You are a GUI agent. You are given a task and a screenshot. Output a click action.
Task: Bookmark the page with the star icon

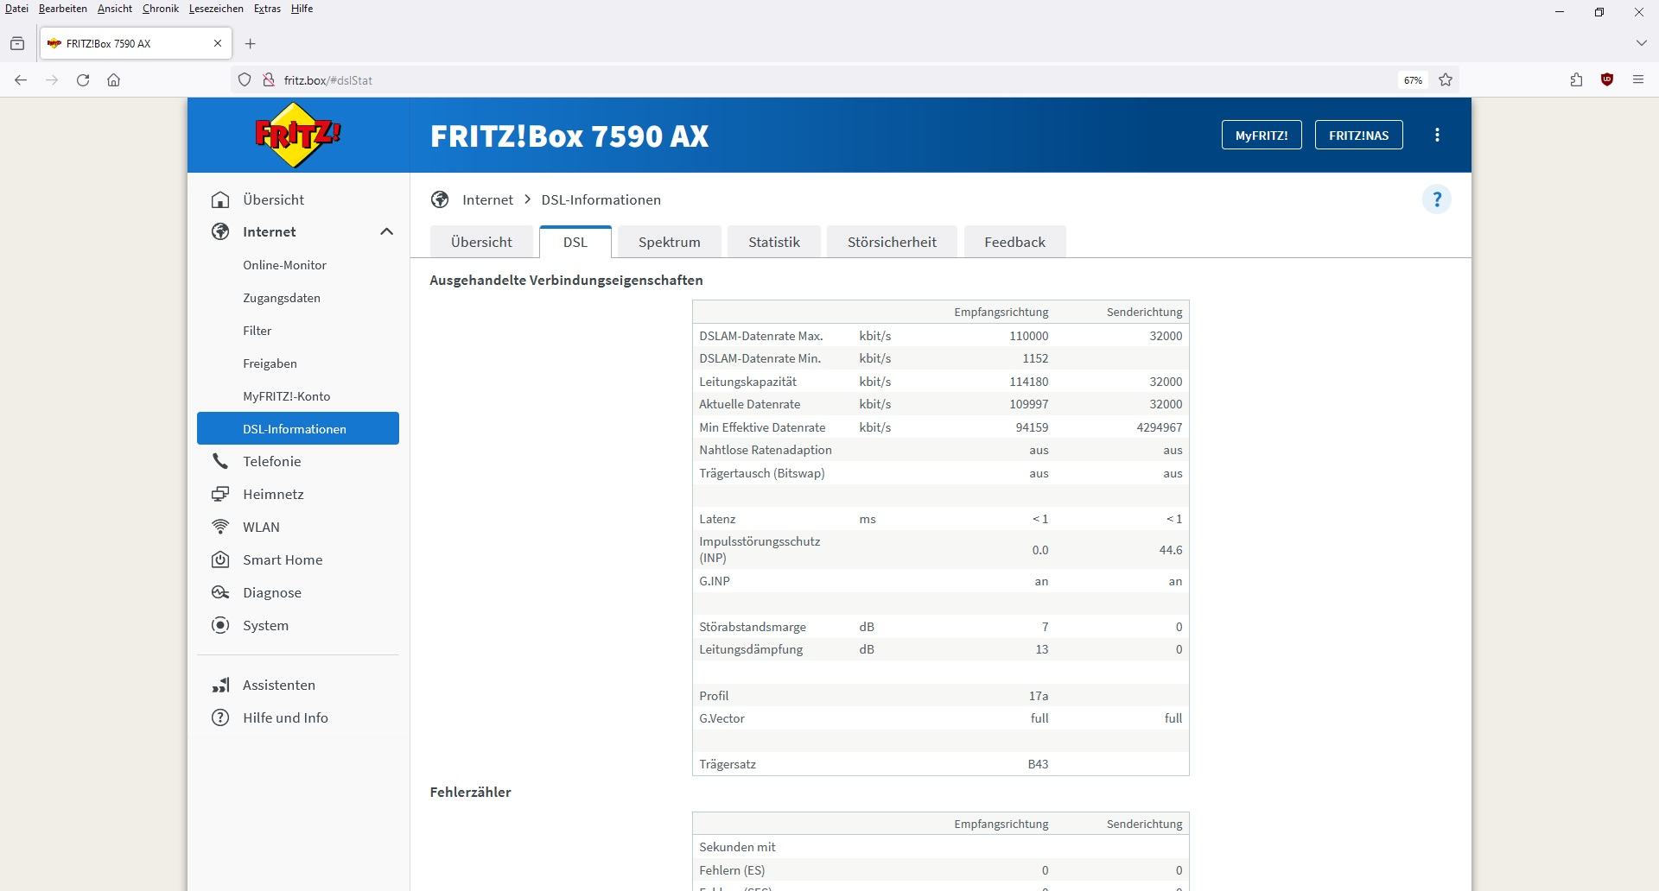coord(1446,80)
